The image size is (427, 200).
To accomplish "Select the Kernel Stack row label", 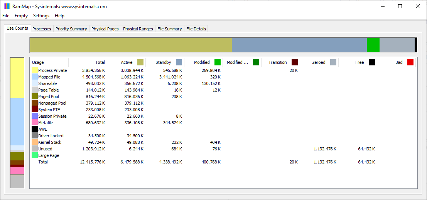I will coord(50,142).
